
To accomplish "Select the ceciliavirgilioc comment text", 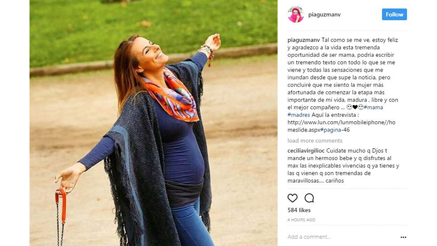I will click(343, 166).
